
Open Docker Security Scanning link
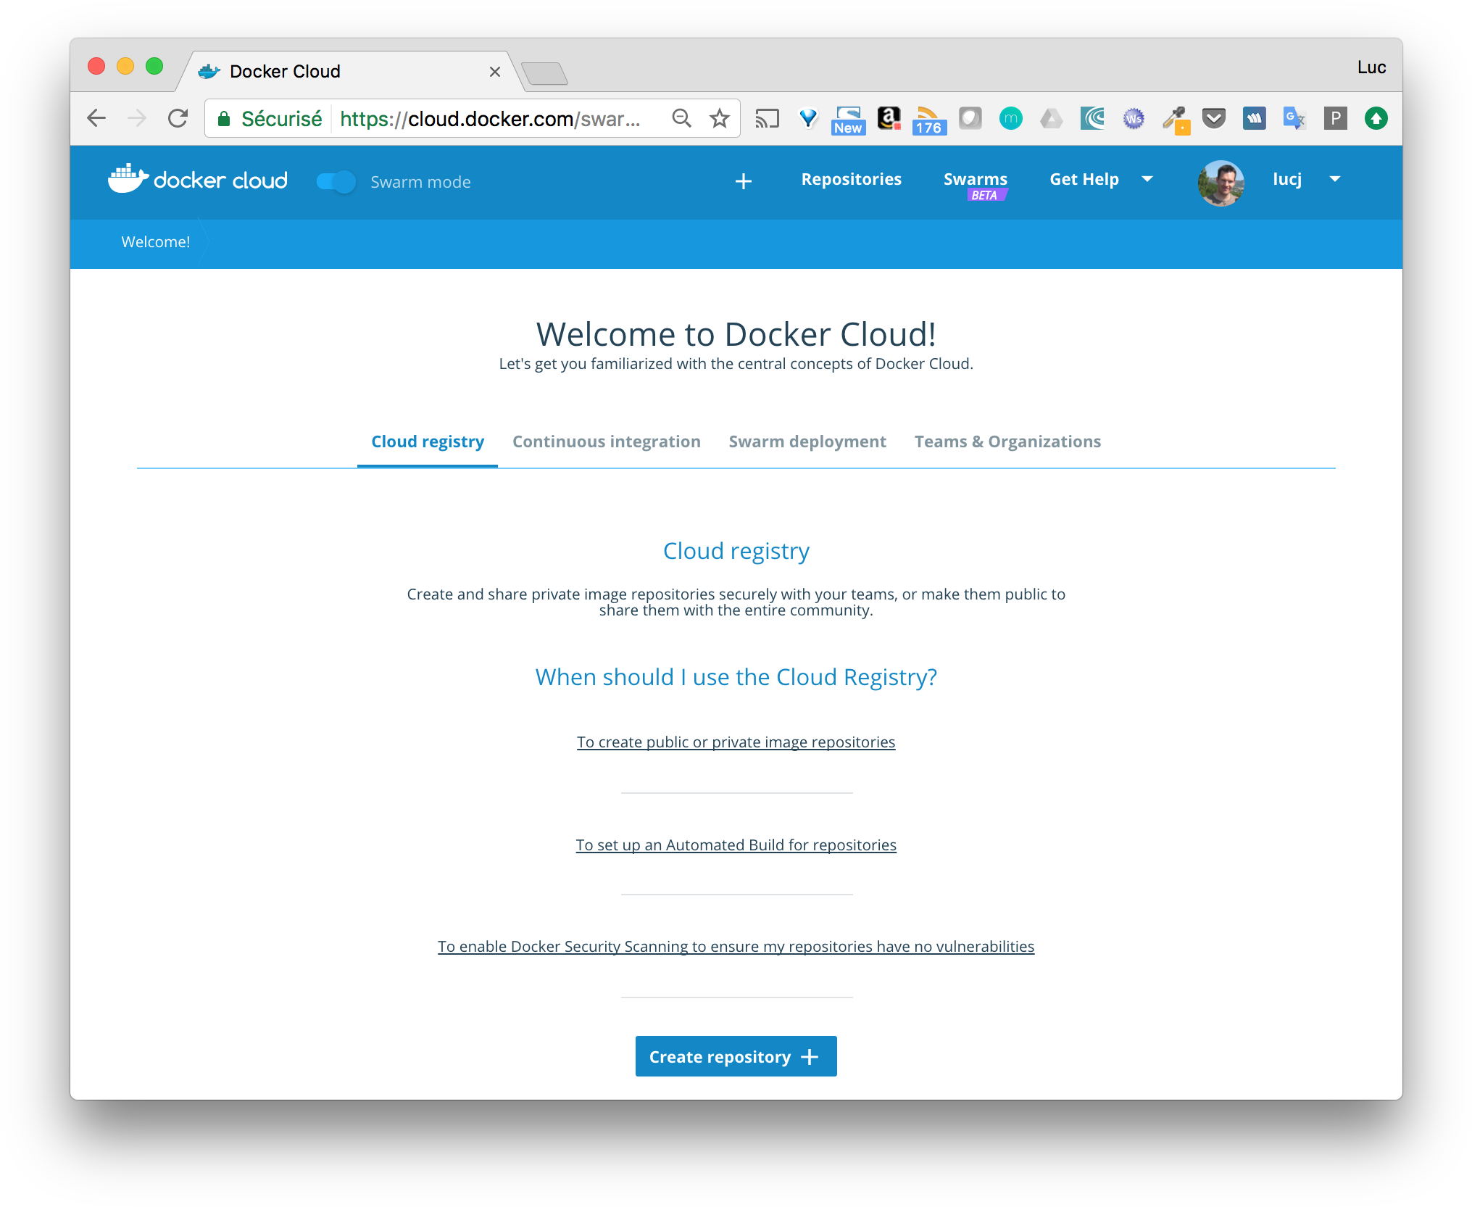736,947
